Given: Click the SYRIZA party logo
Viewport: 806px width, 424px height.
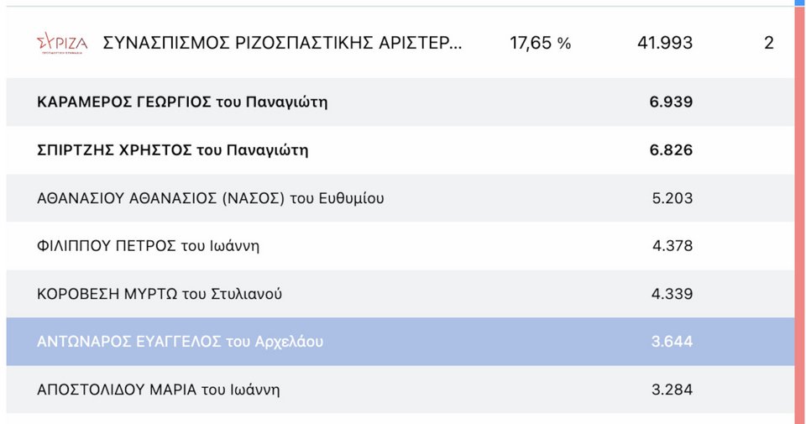Looking at the screenshot, I should (61, 42).
